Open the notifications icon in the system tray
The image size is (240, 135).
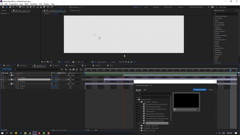pos(236,133)
